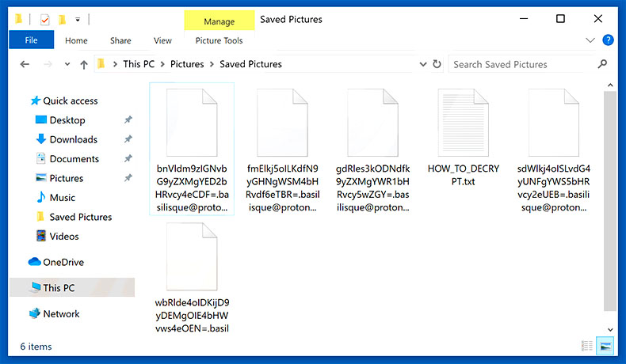
Task: Click the folder icon in title bar
Action: [x=18, y=19]
